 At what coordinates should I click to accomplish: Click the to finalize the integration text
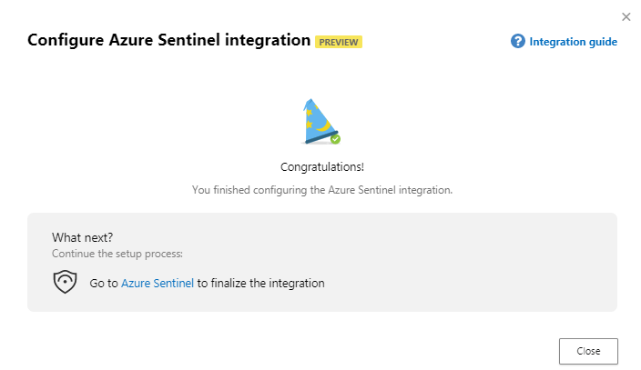(x=261, y=283)
